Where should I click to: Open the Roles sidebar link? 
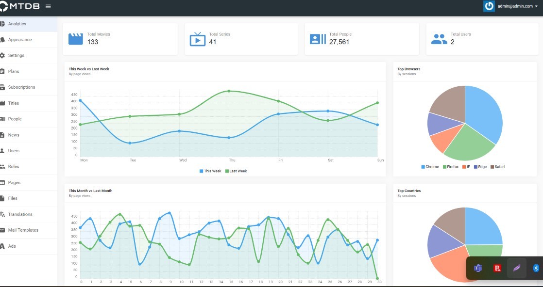tap(28, 166)
